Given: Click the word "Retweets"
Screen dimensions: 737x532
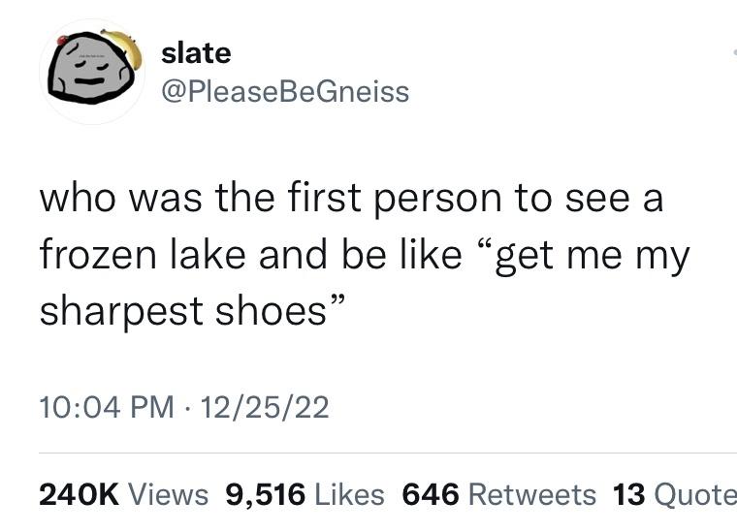Looking at the screenshot, I should 531,495.
